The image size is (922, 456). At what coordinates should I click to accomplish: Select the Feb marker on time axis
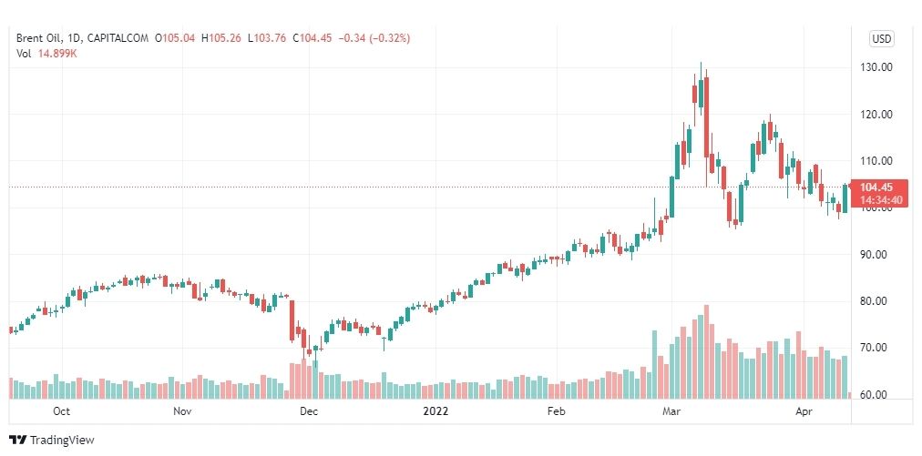(x=556, y=411)
